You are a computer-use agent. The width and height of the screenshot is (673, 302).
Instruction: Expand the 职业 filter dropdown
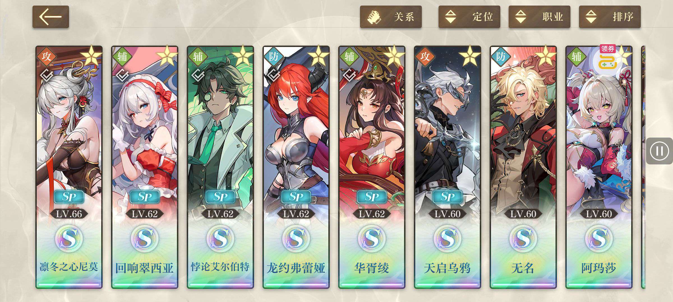pyautogui.click(x=540, y=17)
